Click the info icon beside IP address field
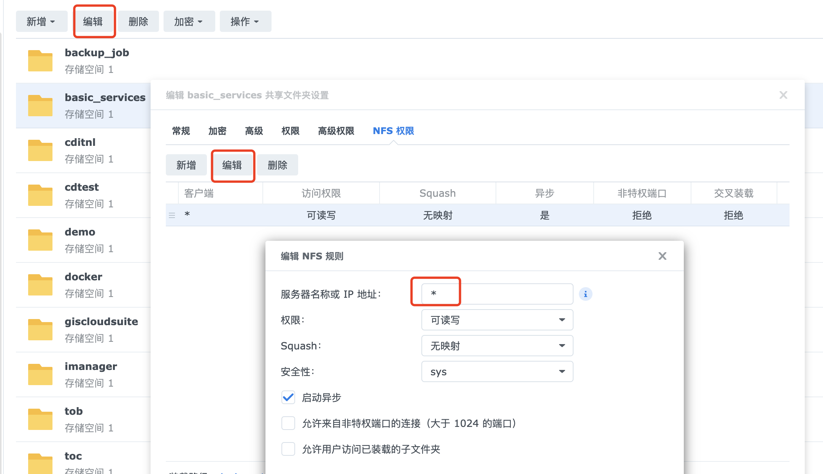The width and height of the screenshot is (823, 474). click(585, 294)
